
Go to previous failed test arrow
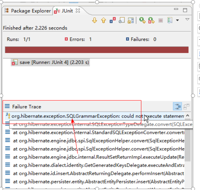point(103,20)
